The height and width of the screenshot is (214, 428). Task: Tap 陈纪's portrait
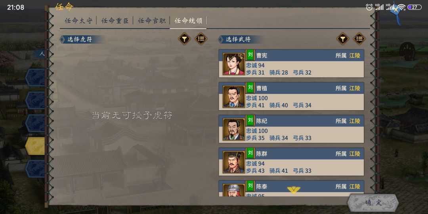234,129
